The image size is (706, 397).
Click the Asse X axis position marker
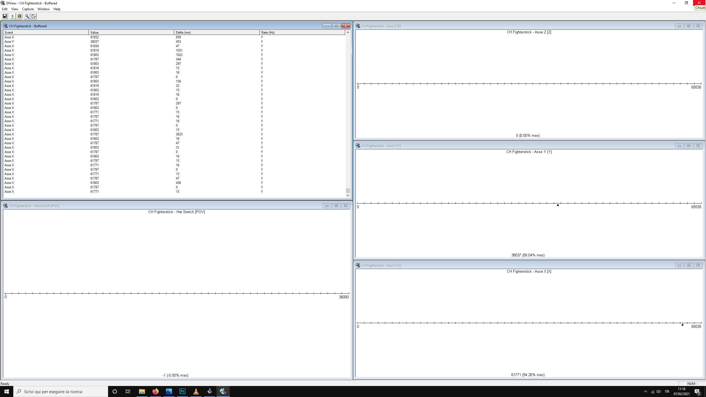(x=683, y=324)
